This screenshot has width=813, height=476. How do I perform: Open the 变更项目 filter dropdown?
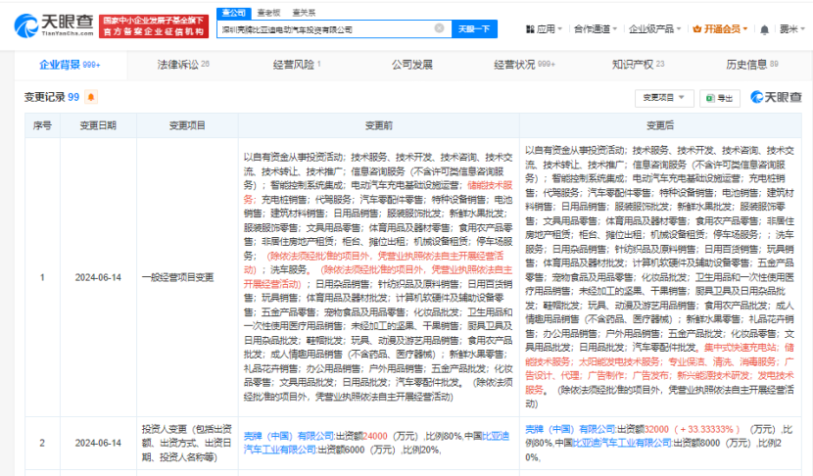click(664, 98)
